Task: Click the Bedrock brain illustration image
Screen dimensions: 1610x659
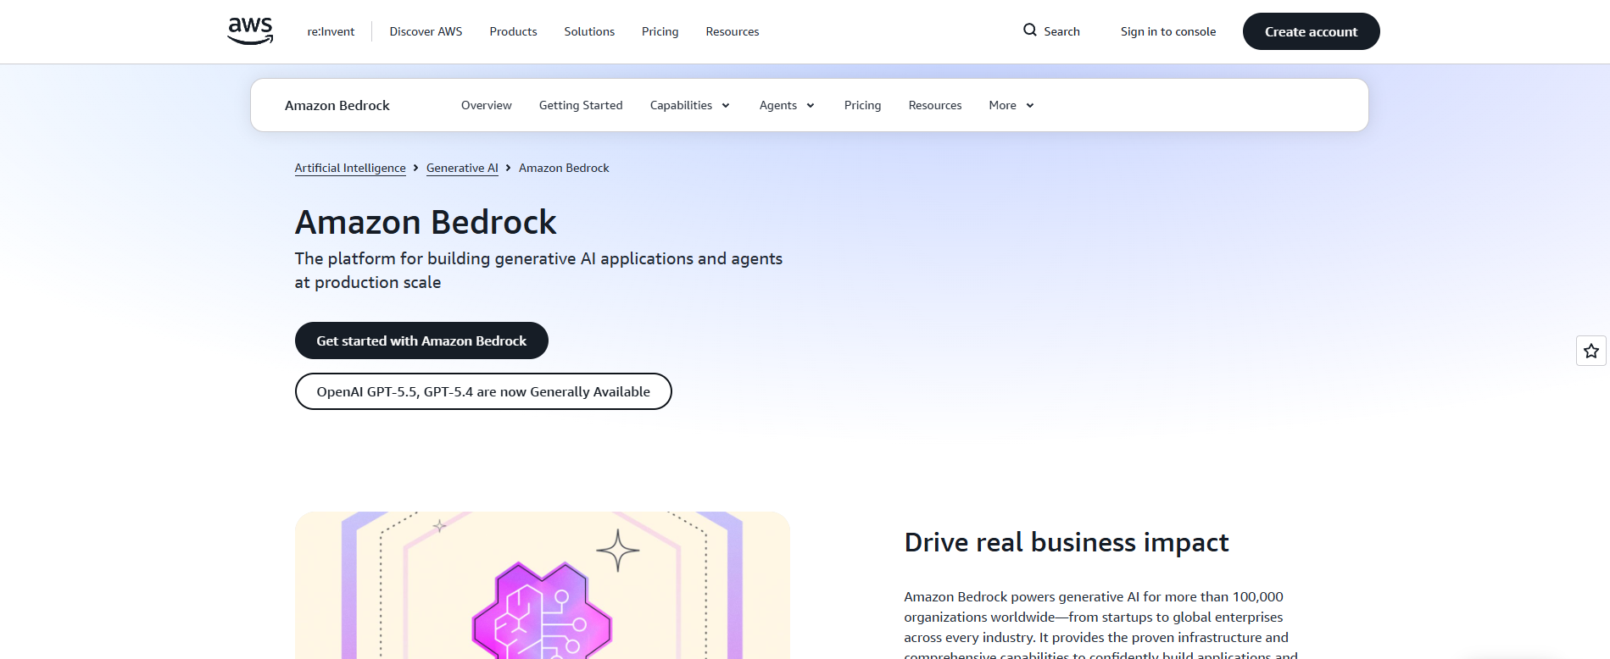Action: coord(543,585)
